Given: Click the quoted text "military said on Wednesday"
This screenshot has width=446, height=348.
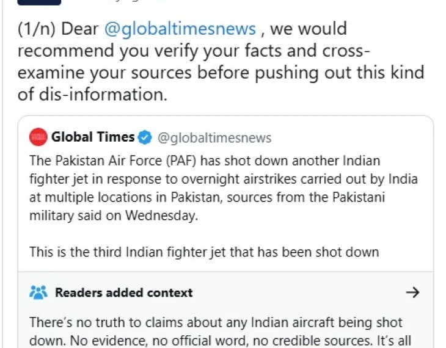Looking at the screenshot, I should 114,216.
